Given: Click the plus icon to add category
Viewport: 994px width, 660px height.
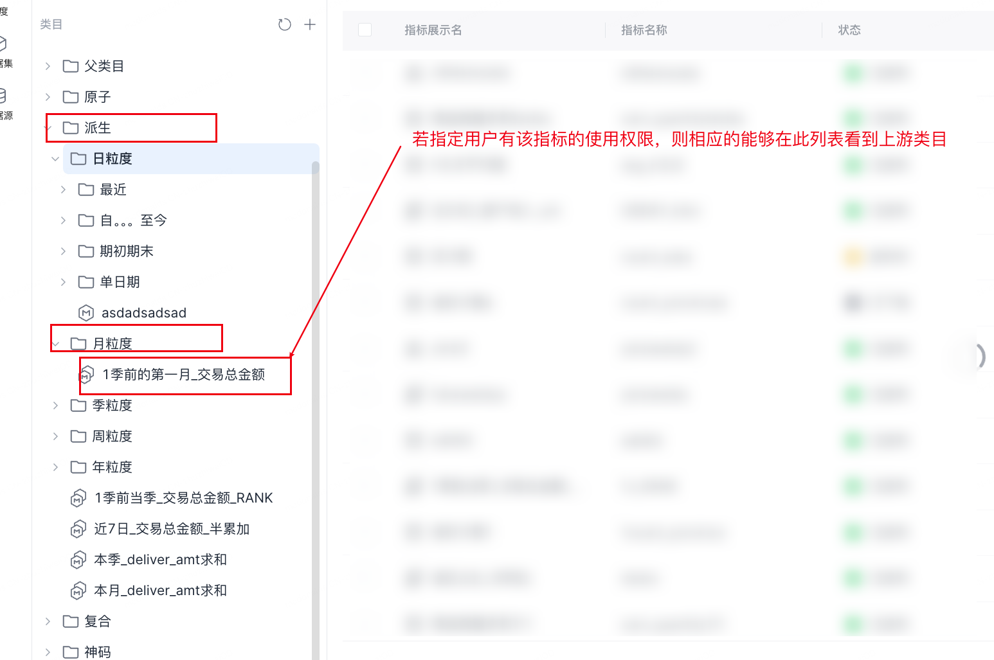Looking at the screenshot, I should click(x=310, y=24).
